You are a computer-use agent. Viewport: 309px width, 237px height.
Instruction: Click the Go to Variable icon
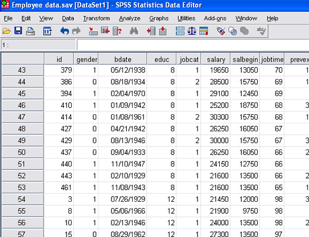pos(105,31)
